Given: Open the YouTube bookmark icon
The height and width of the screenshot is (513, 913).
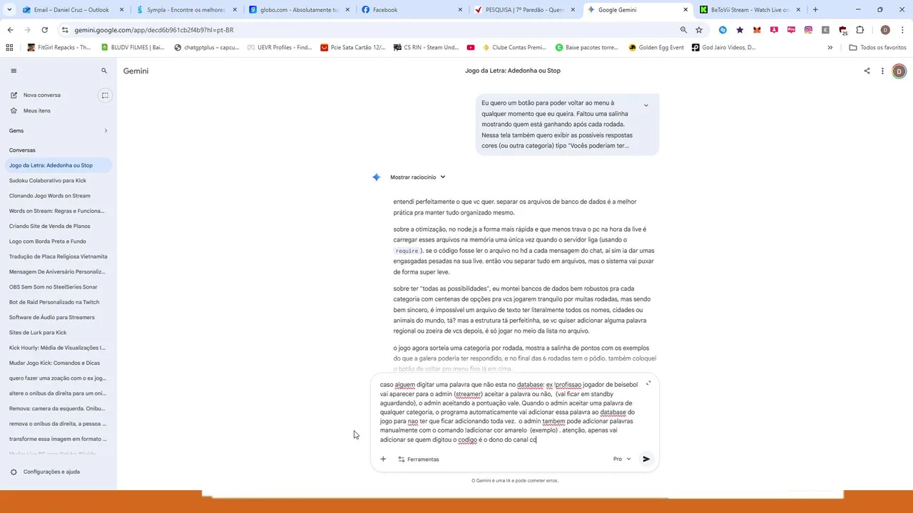Looking at the screenshot, I should 471,48.
